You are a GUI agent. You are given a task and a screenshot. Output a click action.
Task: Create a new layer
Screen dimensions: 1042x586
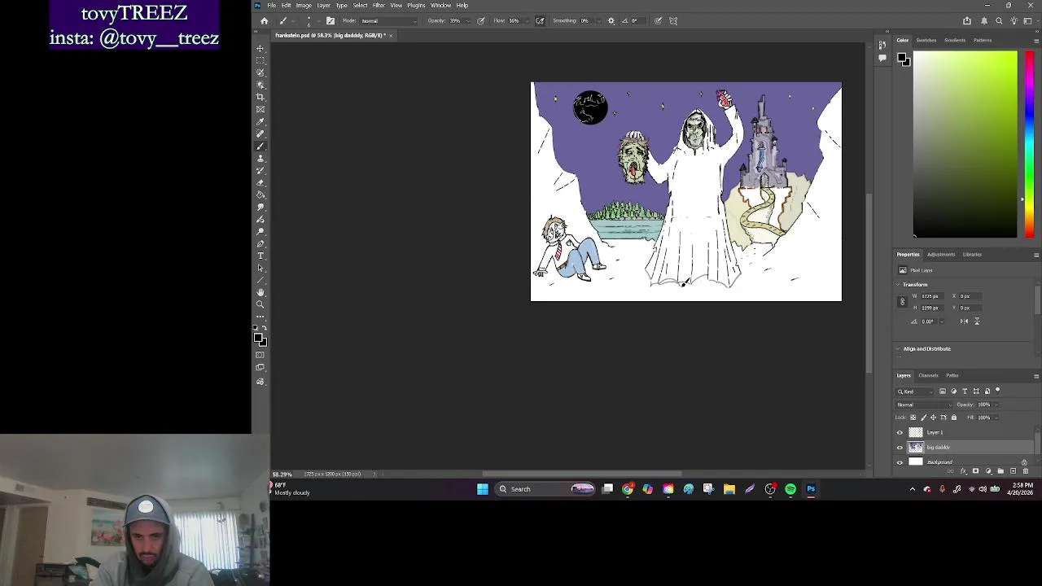point(1013,471)
